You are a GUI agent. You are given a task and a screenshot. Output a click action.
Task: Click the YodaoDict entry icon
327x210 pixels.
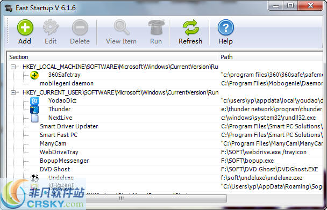(34, 100)
